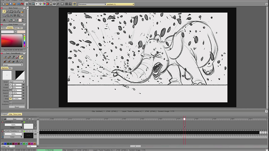
Task: Toggle the Power pressure 'F' button
Action: (x=10, y=88)
